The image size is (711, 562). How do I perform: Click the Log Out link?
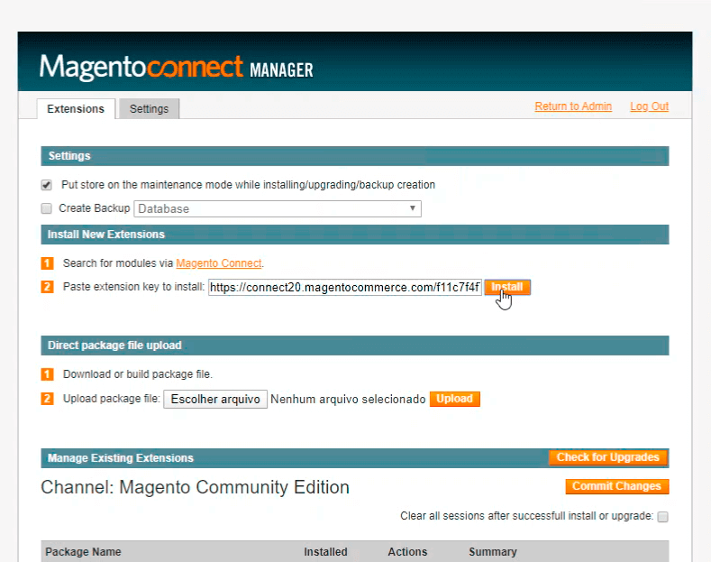(649, 106)
